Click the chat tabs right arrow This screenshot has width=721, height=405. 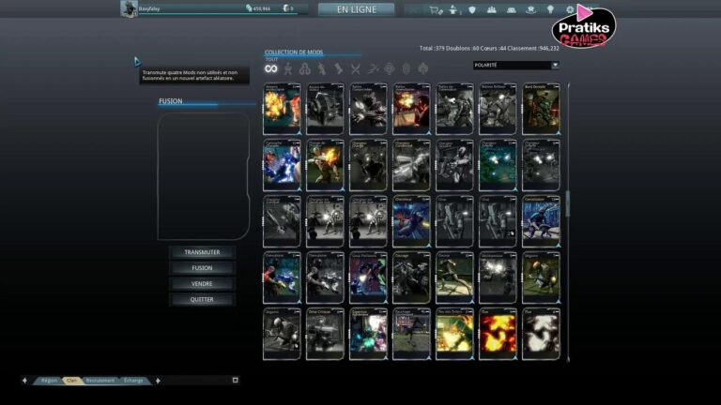[158, 381]
